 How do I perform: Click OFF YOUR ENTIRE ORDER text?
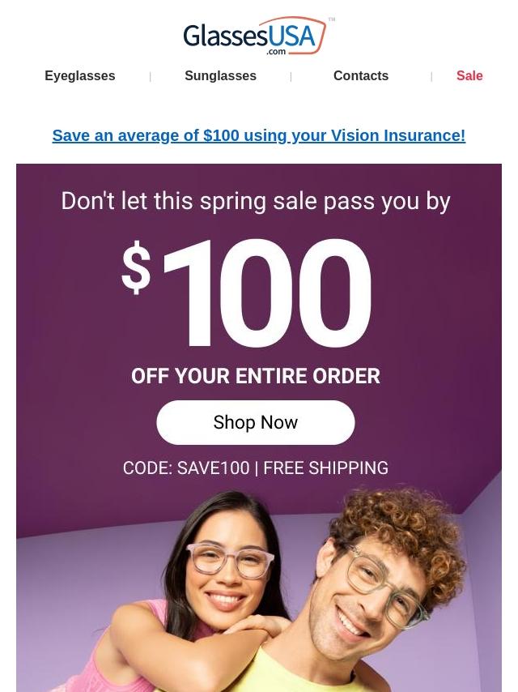point(256,376)
